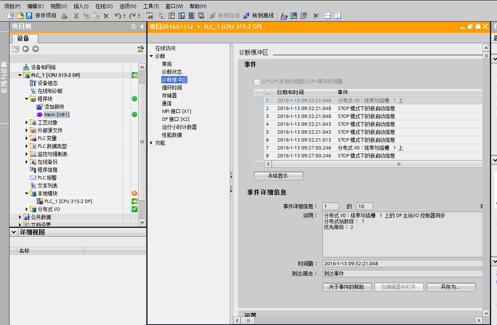Screen dimensions: 497x325
Task: Click the delete X toolbar icon
Action: pyautogui.click(x=106, y=15)
